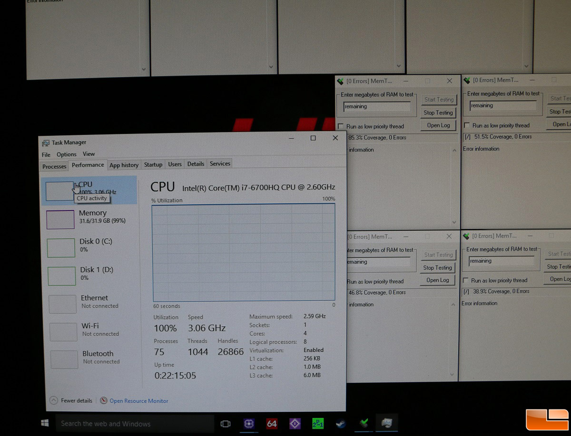Select the Performance tab
Image resolution: width=571 pixels, height=436 pixels.
[x=88, y=165]
